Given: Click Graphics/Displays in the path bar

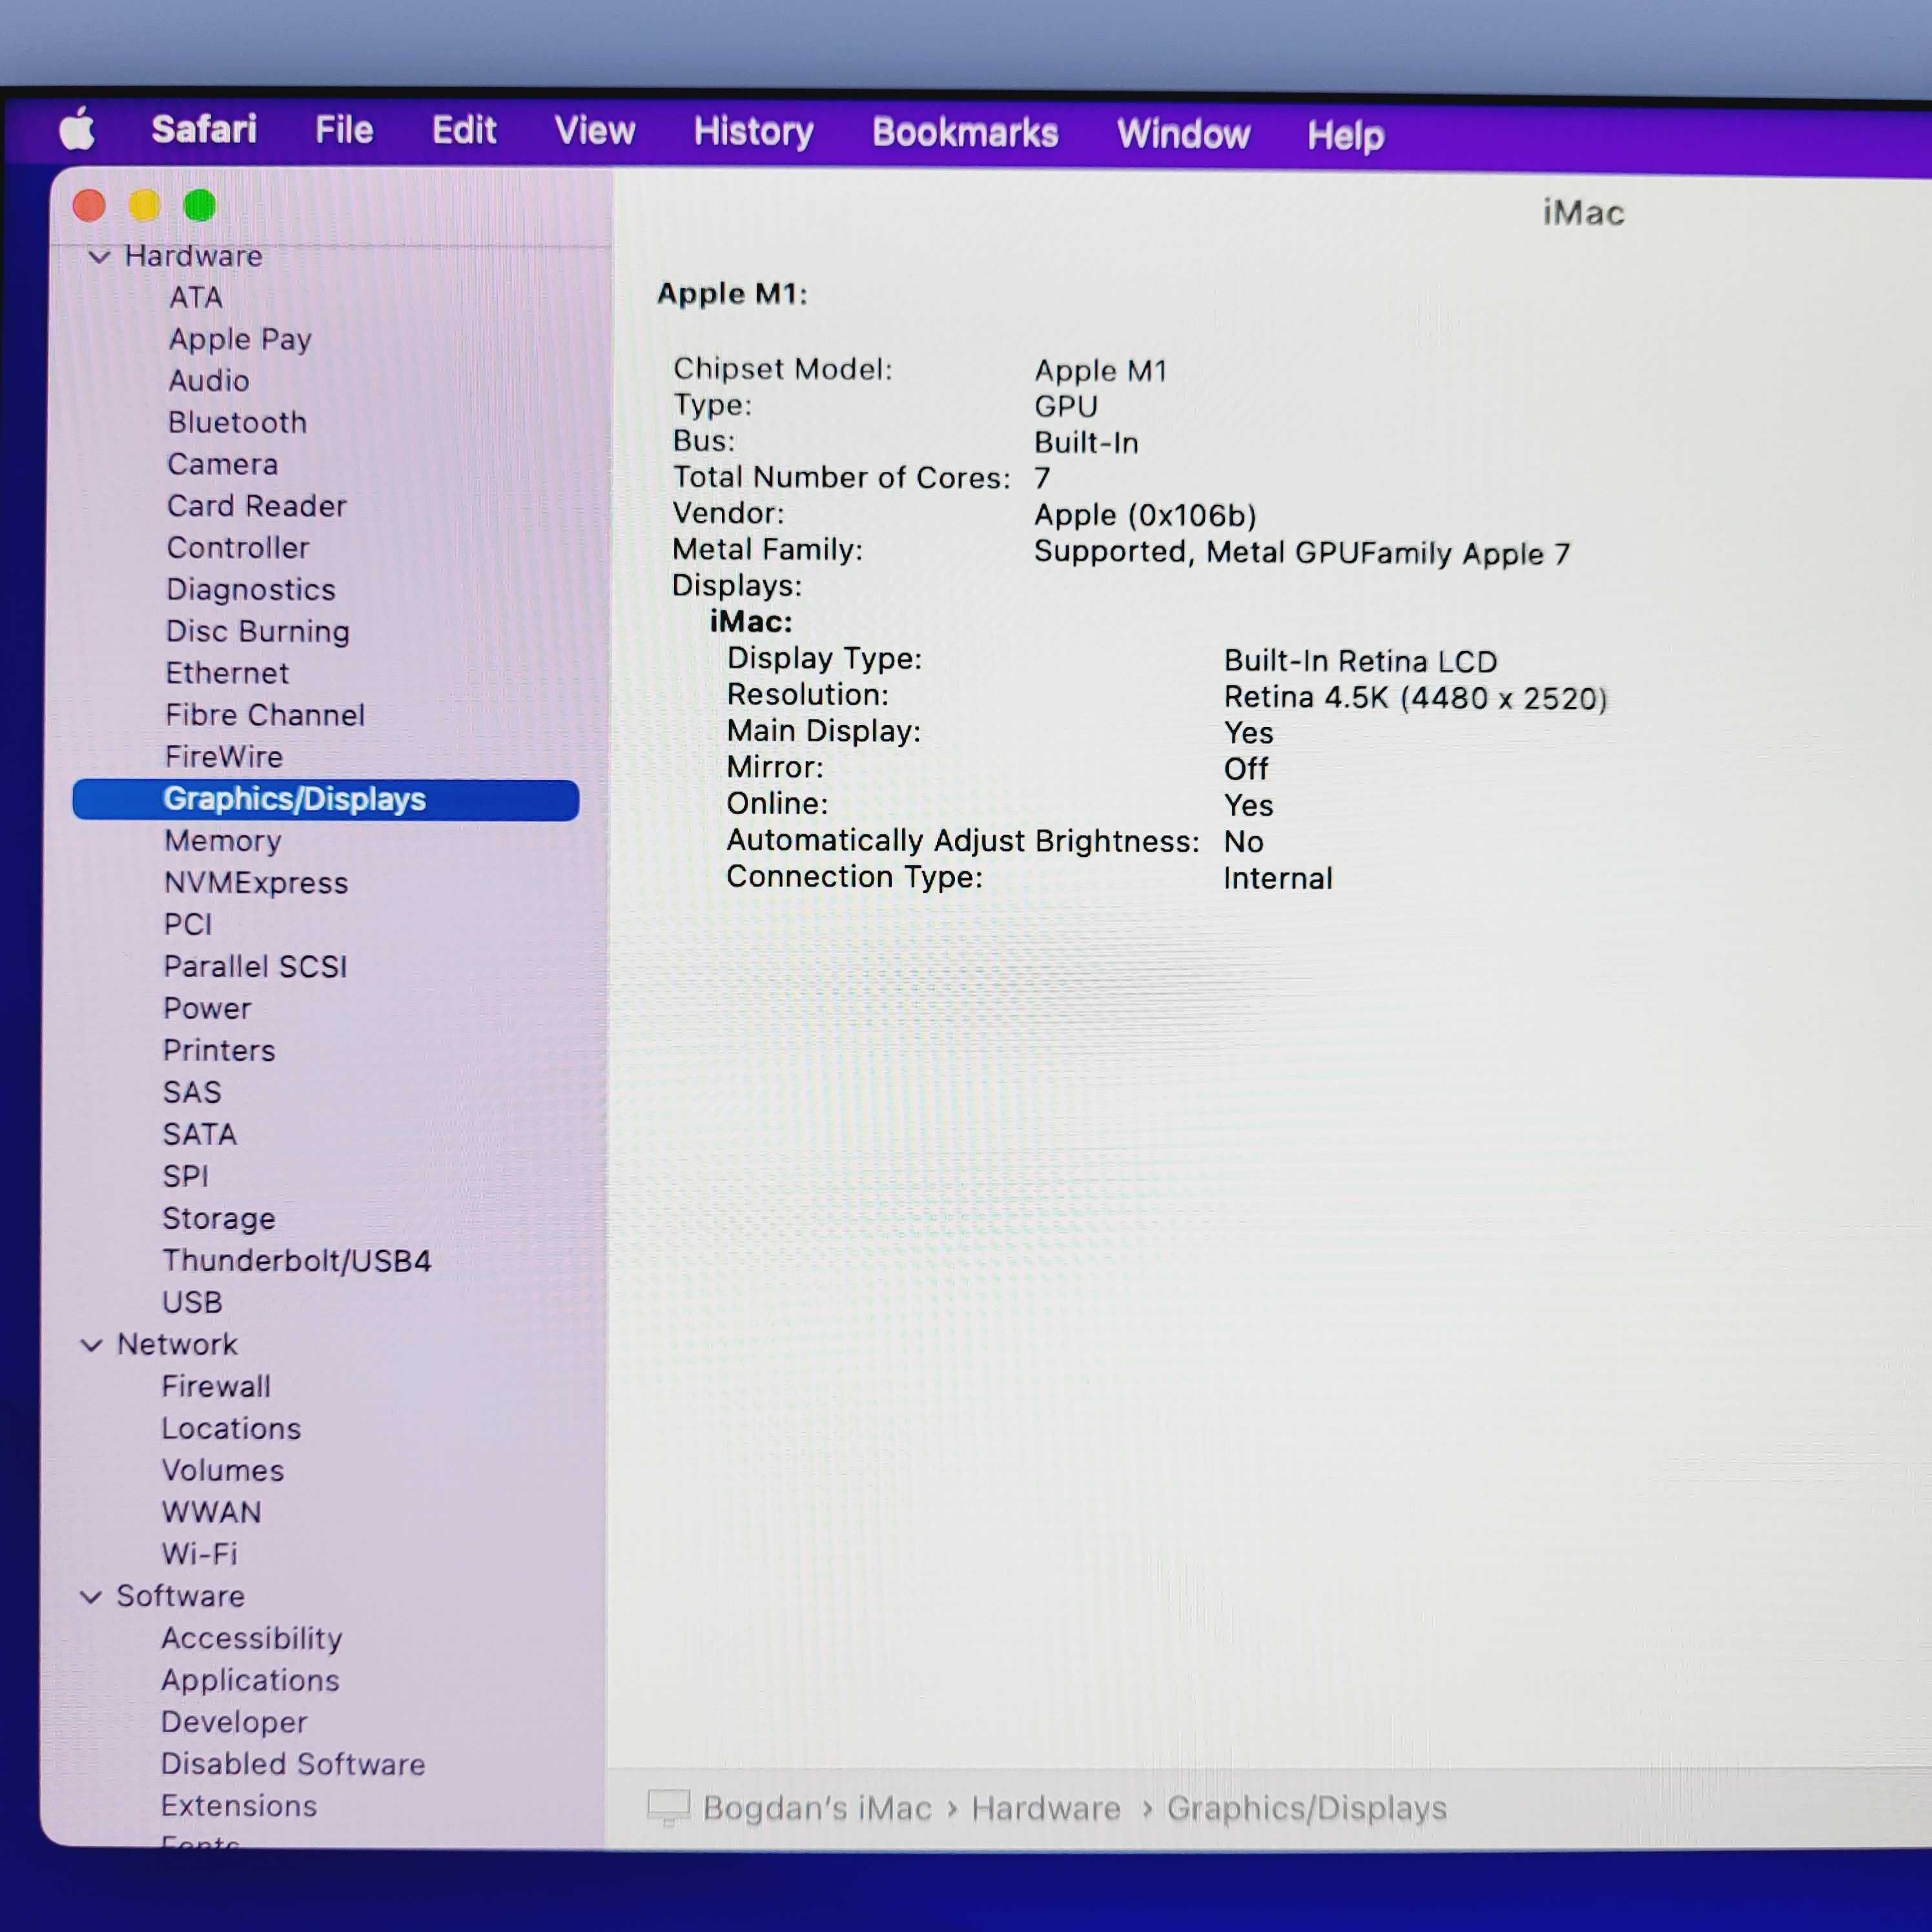Looking at the screenshot, I should click(1307, 1808).
